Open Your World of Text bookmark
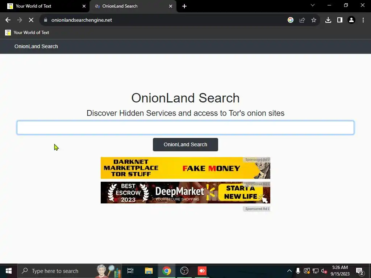 point(27,33)
